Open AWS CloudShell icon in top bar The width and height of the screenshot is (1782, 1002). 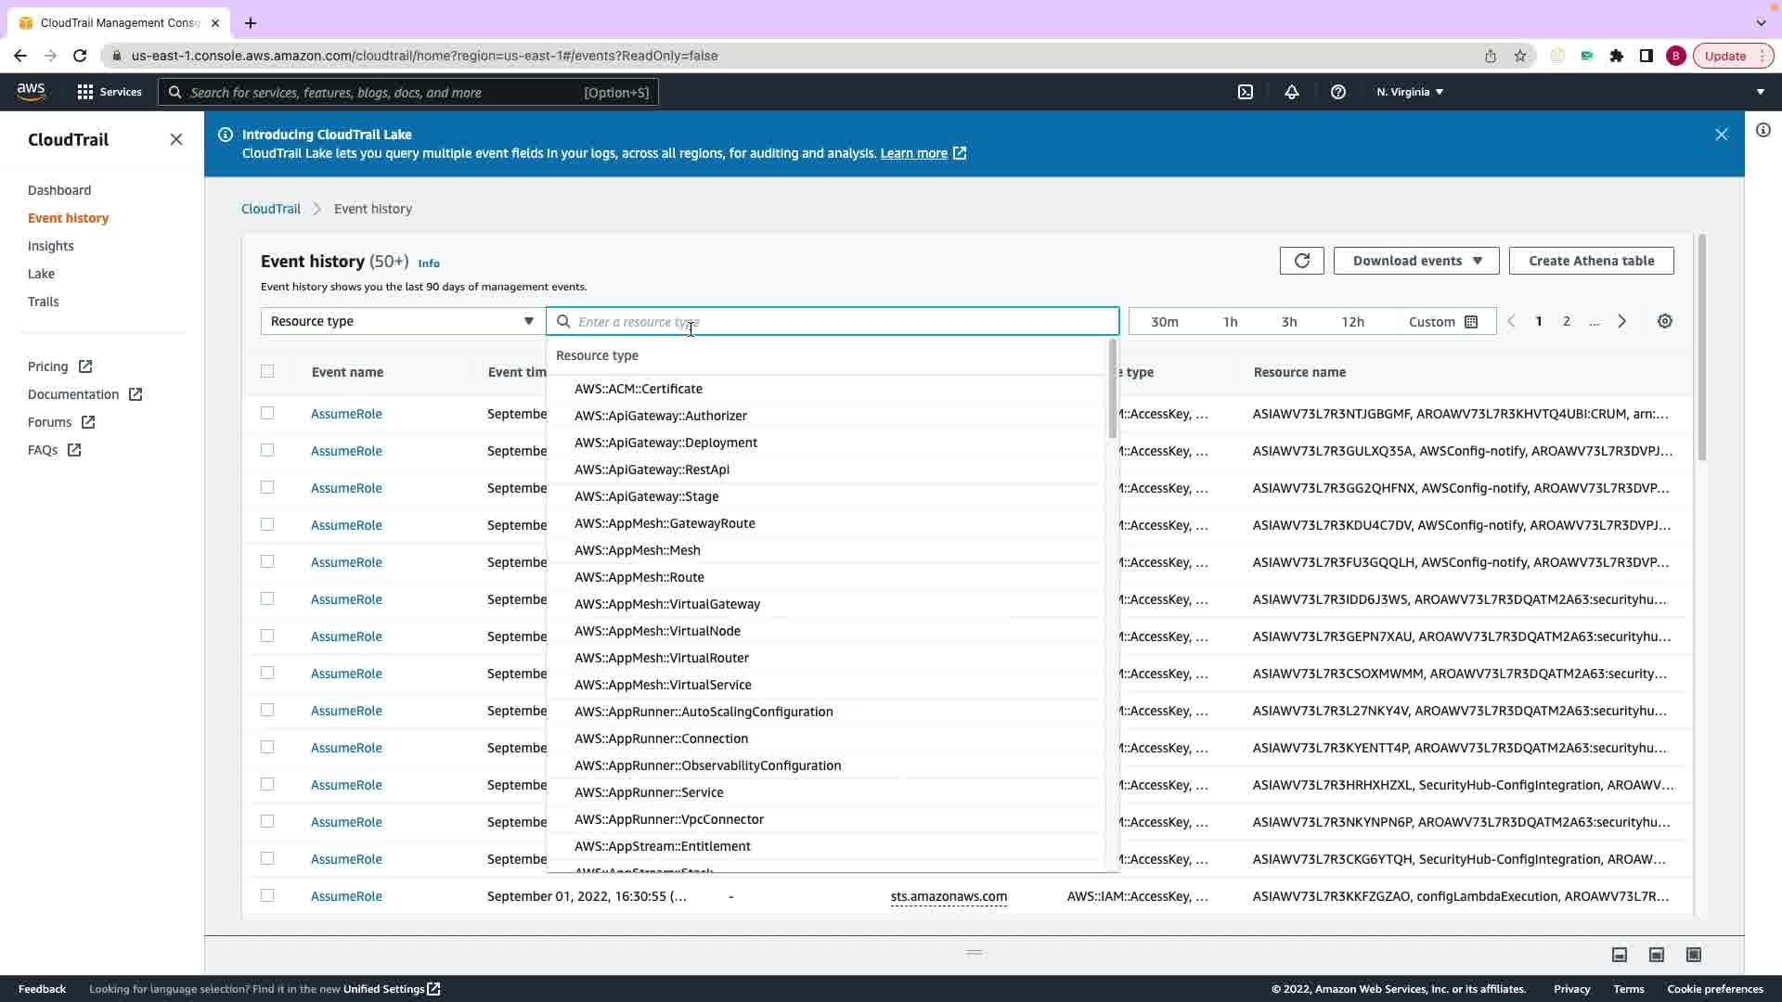[1246, 92]
